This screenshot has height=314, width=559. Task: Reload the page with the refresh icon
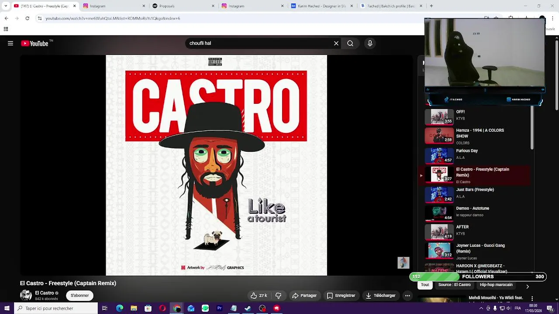click(x=27, y=18)
